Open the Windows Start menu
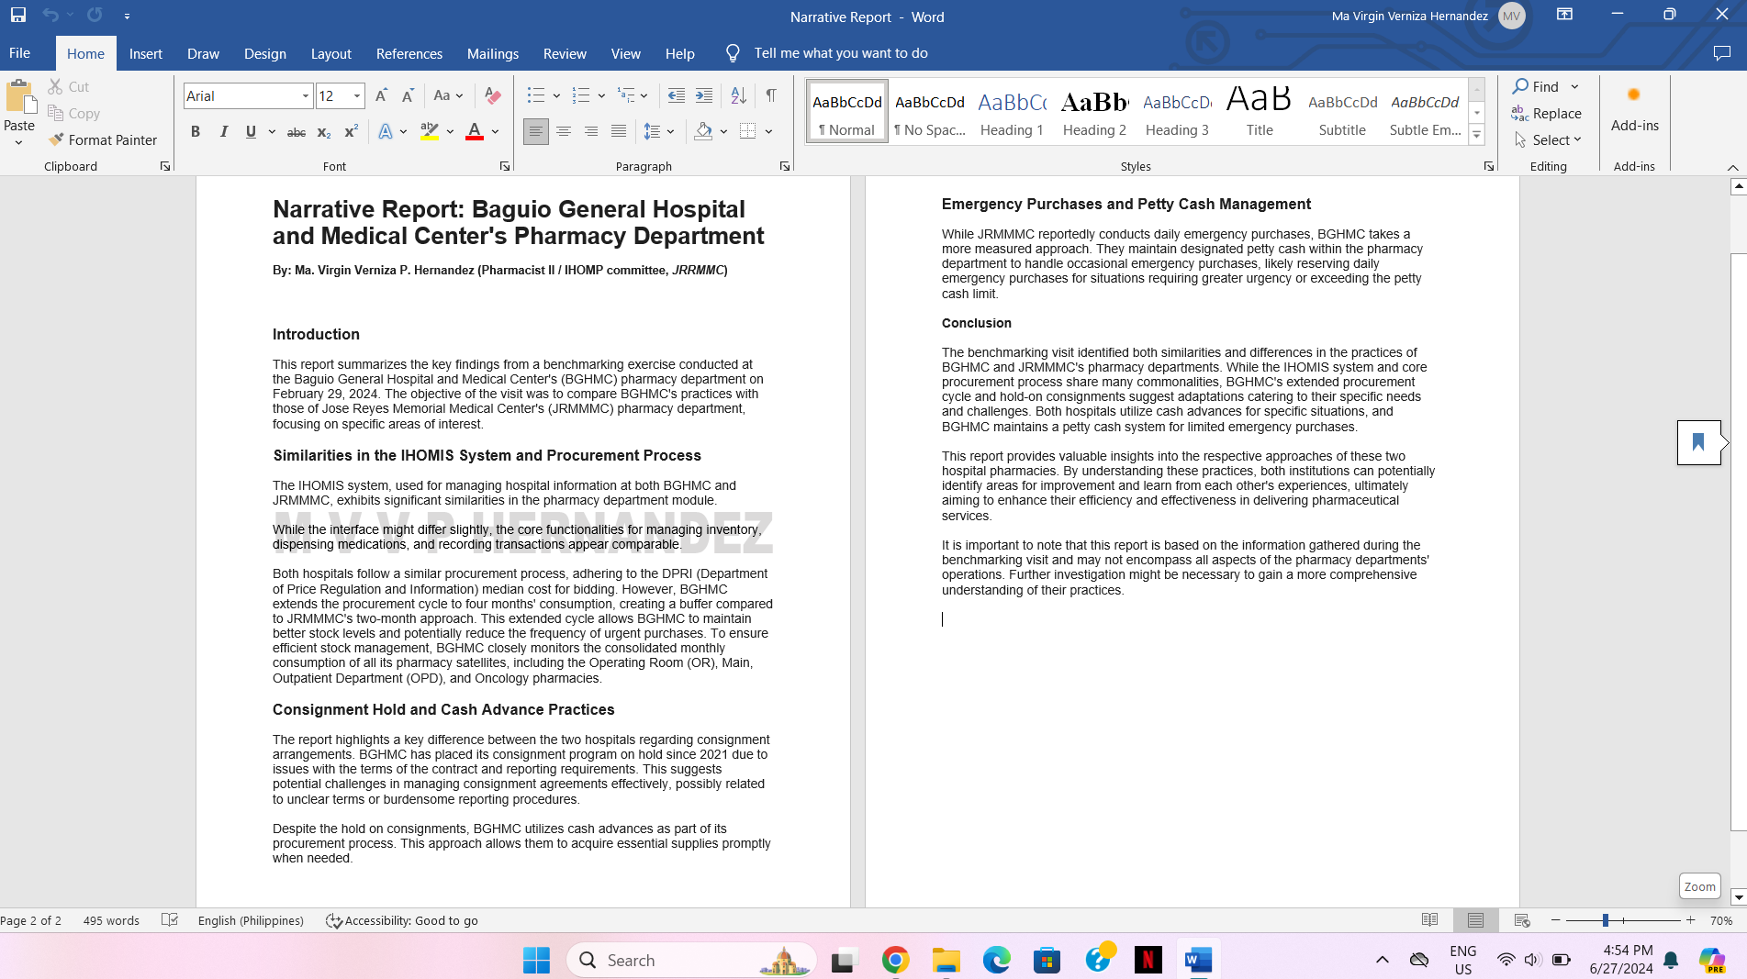 coord(536,960)
